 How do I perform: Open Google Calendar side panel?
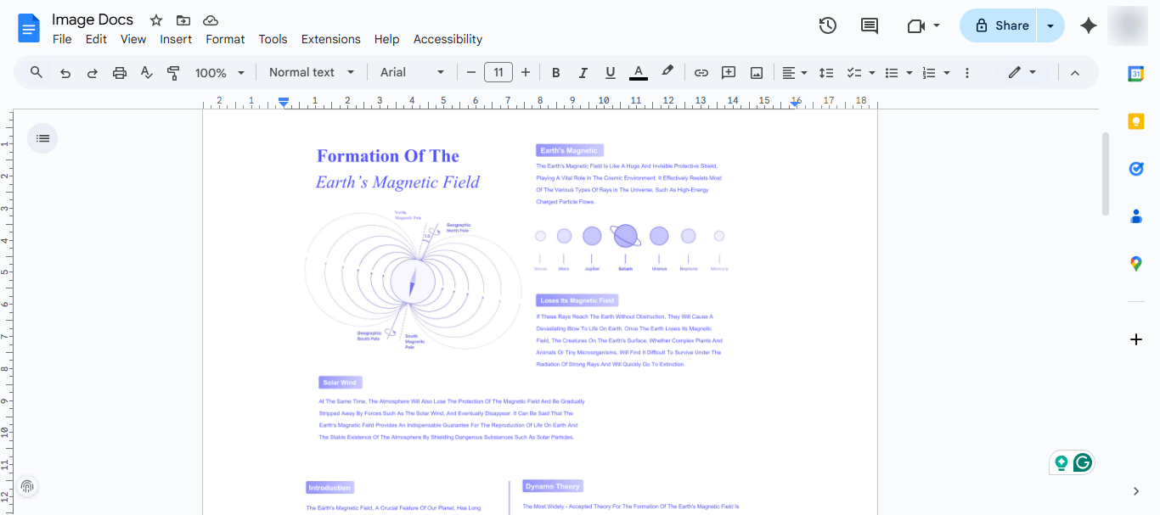click(x=1136, y=74)
